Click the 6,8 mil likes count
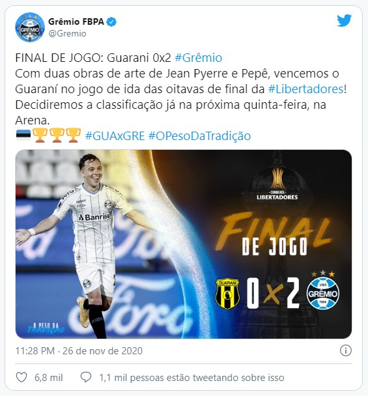Viewport: 368px width, 396px height. click(x=48, y=378)
